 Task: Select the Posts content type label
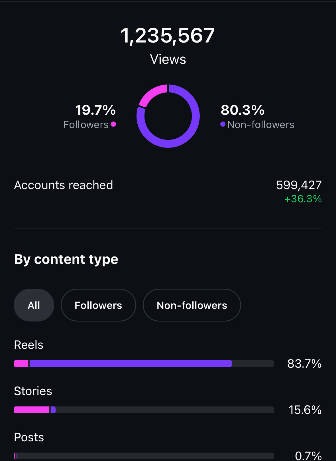coord(29,437)
